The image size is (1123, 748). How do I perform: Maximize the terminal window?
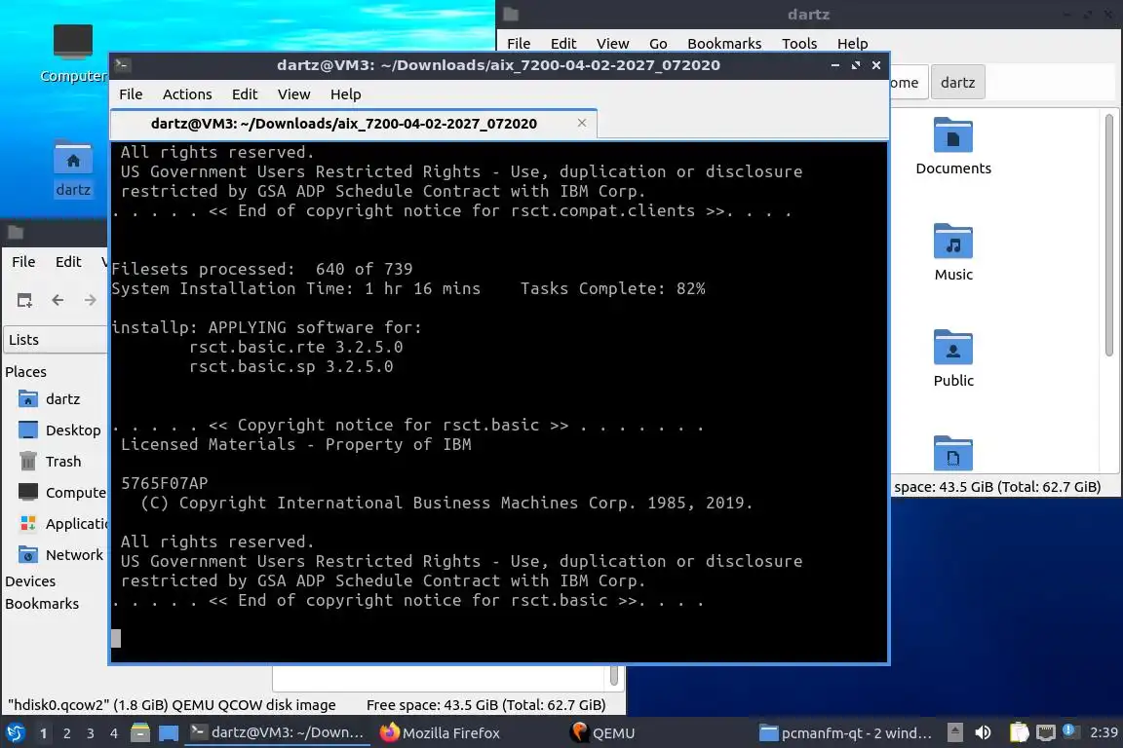click(855, 65)
